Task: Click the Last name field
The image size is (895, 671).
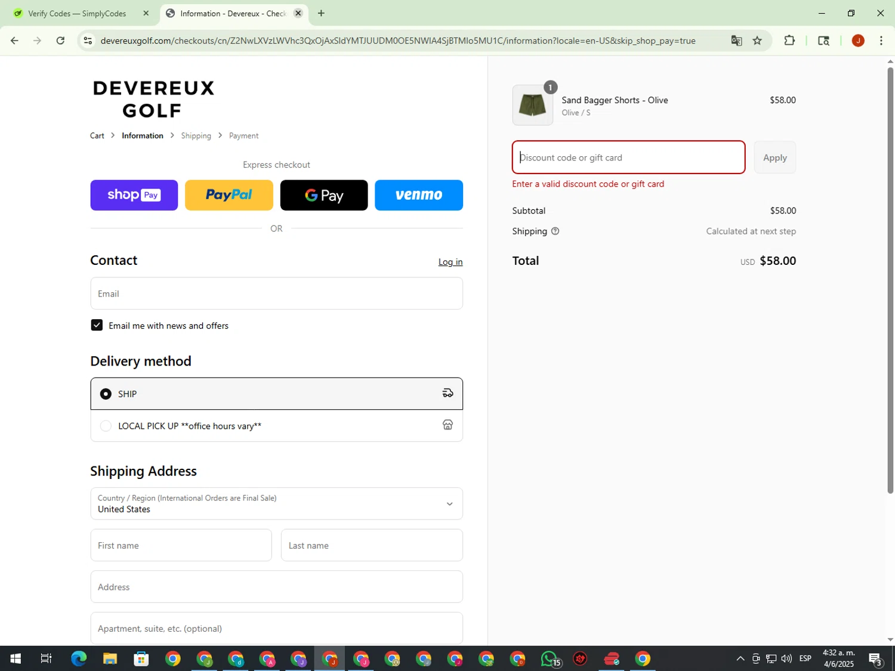Action: 372,545
